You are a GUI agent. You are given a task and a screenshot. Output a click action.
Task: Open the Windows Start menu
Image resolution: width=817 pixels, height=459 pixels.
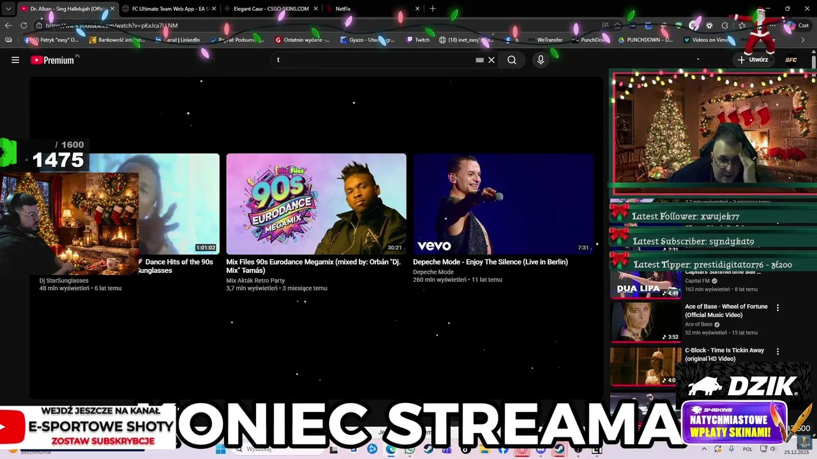click(x=221, y=449)
